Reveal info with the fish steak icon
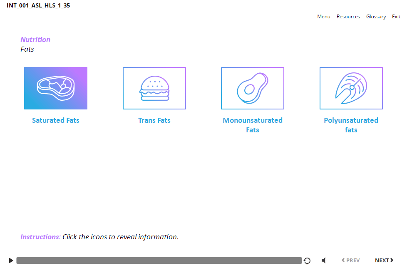 (x=351, y=88)
